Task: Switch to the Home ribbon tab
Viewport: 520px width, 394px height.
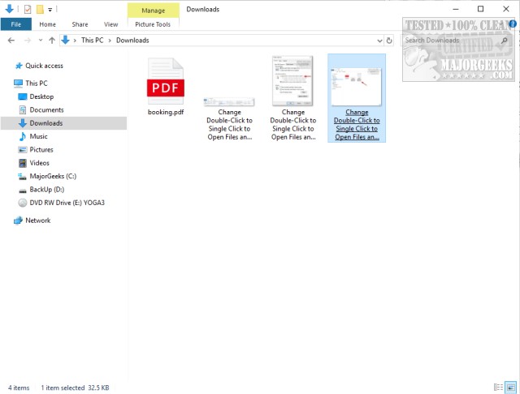Action: coord(47,24)
